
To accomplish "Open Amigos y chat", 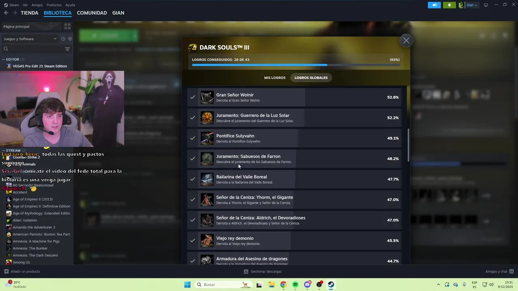I will pyautogui.click(x=499, y=272).
